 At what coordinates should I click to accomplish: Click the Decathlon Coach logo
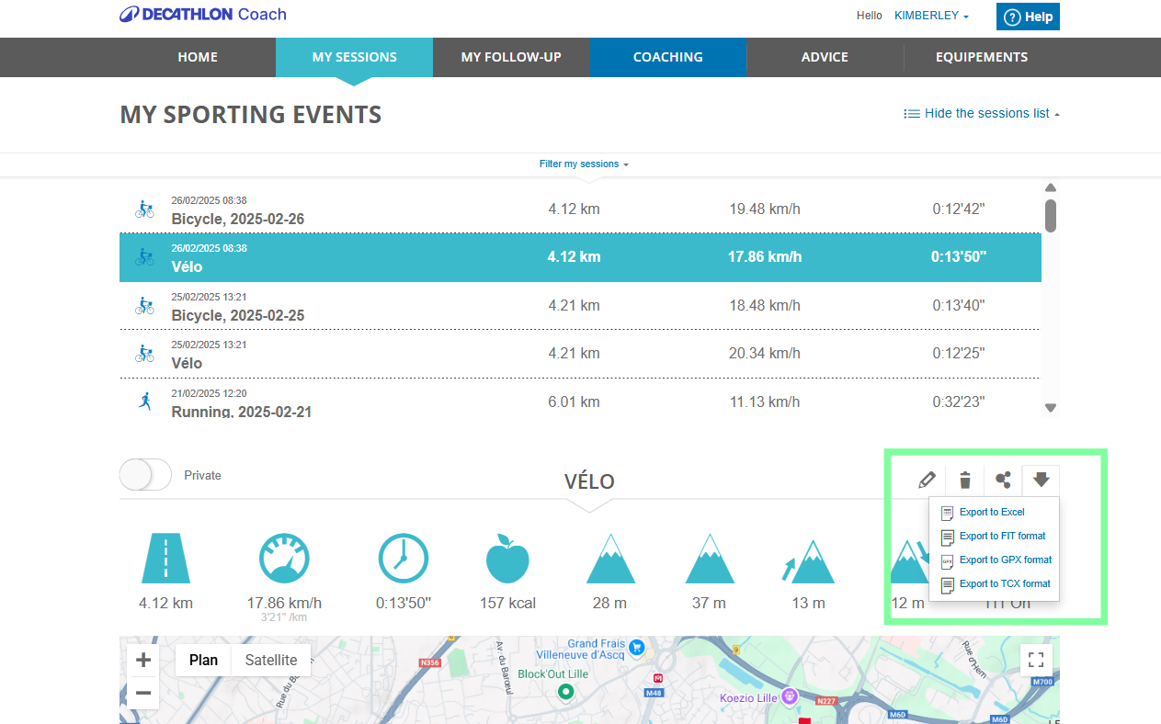click(x=203, y=15)
